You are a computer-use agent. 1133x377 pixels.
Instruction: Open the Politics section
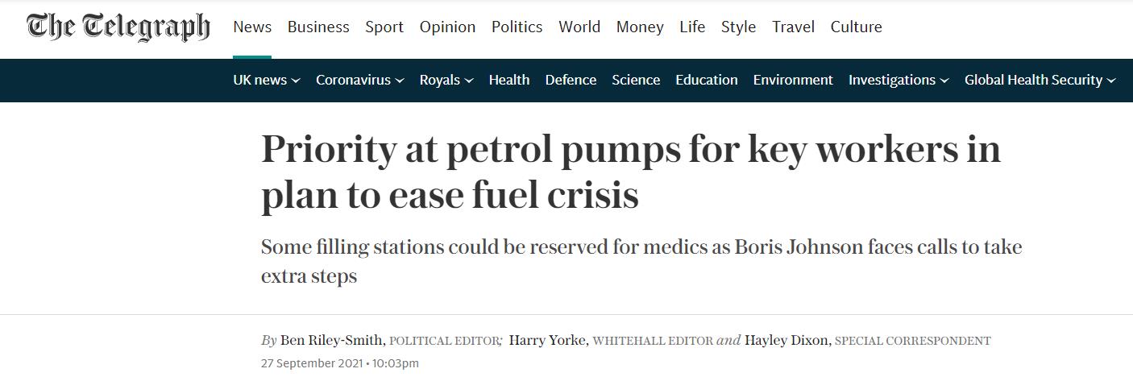517,27
